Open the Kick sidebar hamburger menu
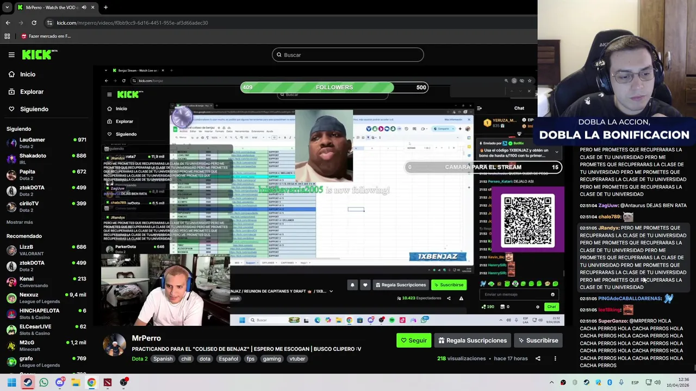Image resolution: width=696 pixels, height=391 pixels. (x=11, y=55)
